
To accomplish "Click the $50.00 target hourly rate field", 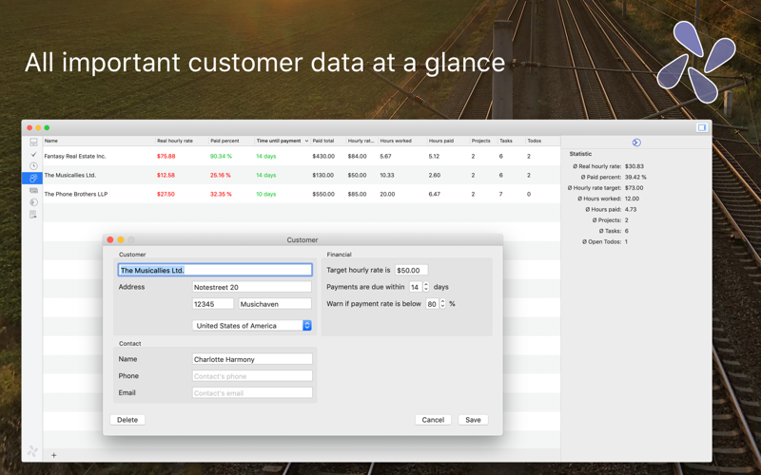I will pos(412,270).
